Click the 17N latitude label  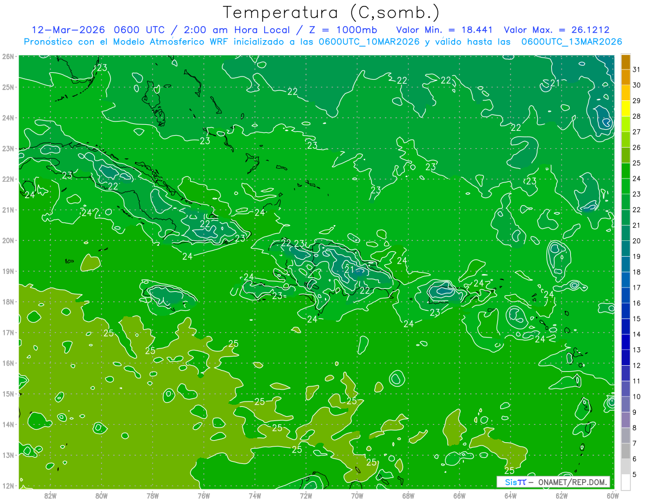[x=8, y=333]
